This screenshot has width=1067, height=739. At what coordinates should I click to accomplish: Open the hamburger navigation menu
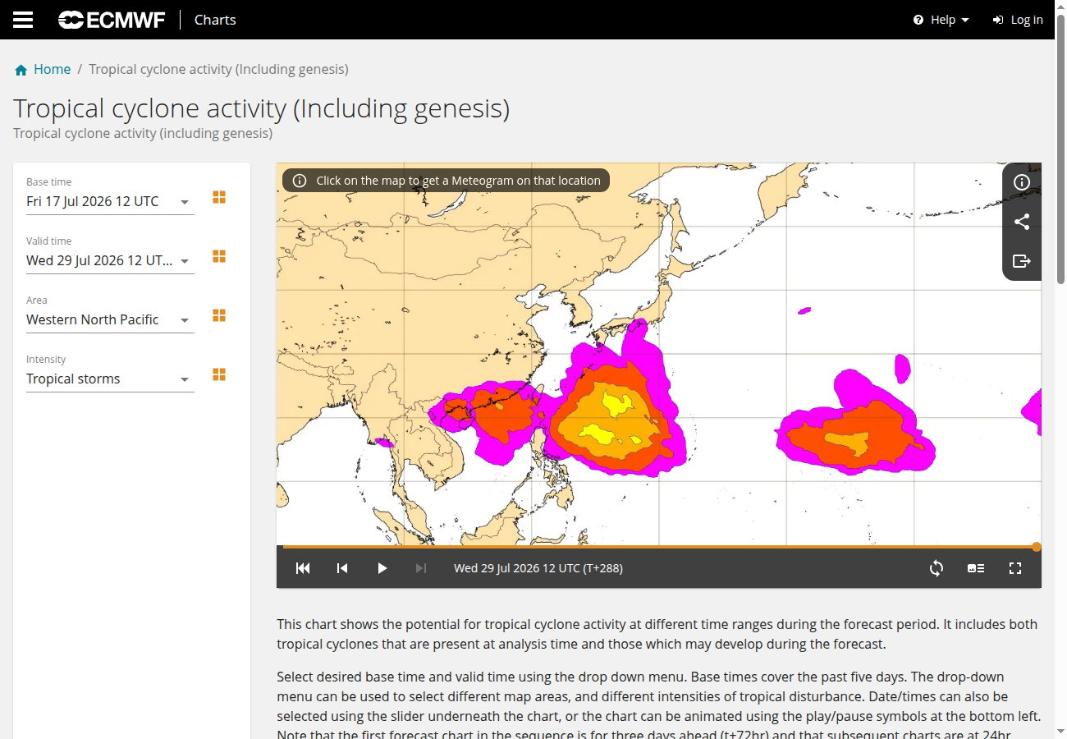coord(23,20)
